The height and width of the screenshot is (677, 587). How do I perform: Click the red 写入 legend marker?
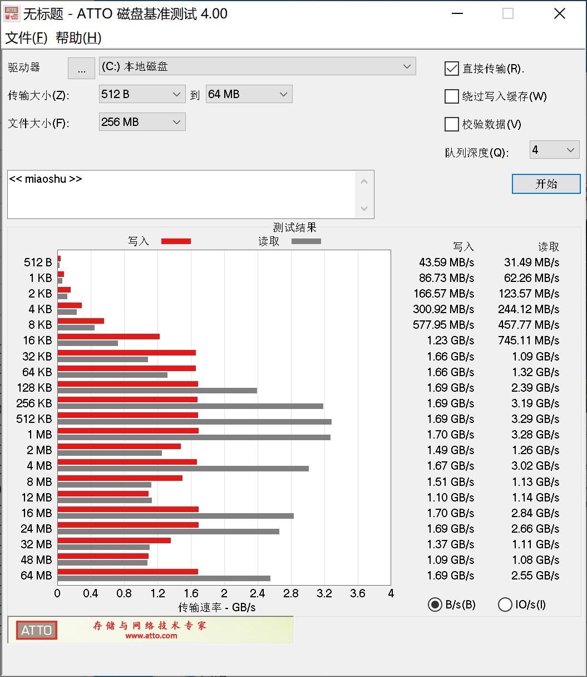175,241
